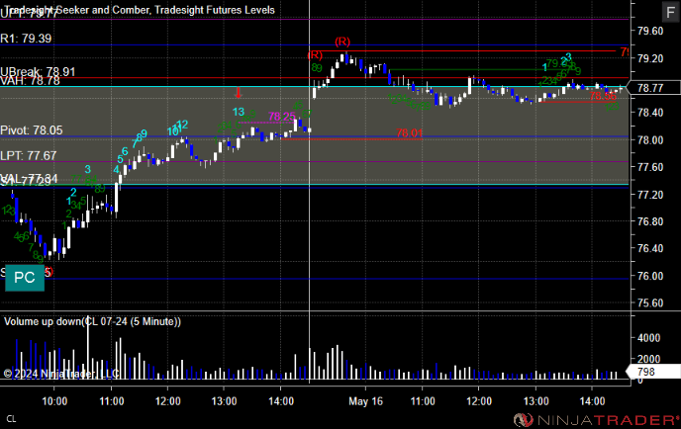Click the teal PC button
Image resolution: width=681 pixels, height=429 pixels.
point(25,277)
